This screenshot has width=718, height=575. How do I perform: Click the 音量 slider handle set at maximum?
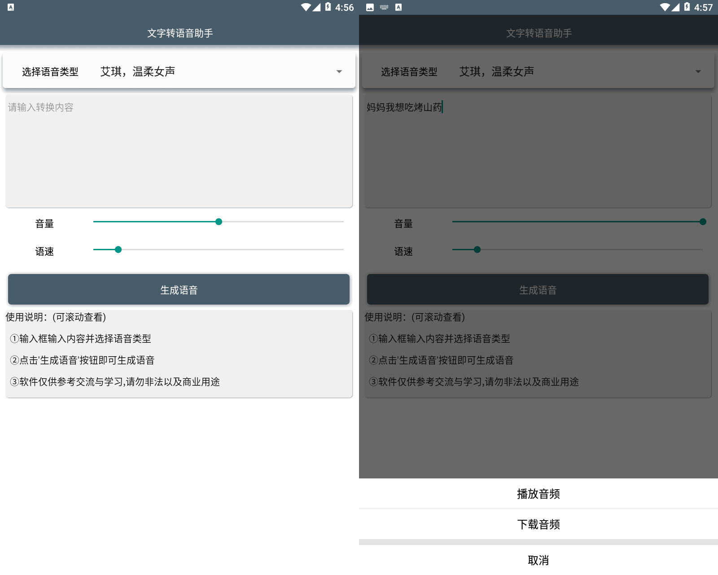click(x=703, y=222)
